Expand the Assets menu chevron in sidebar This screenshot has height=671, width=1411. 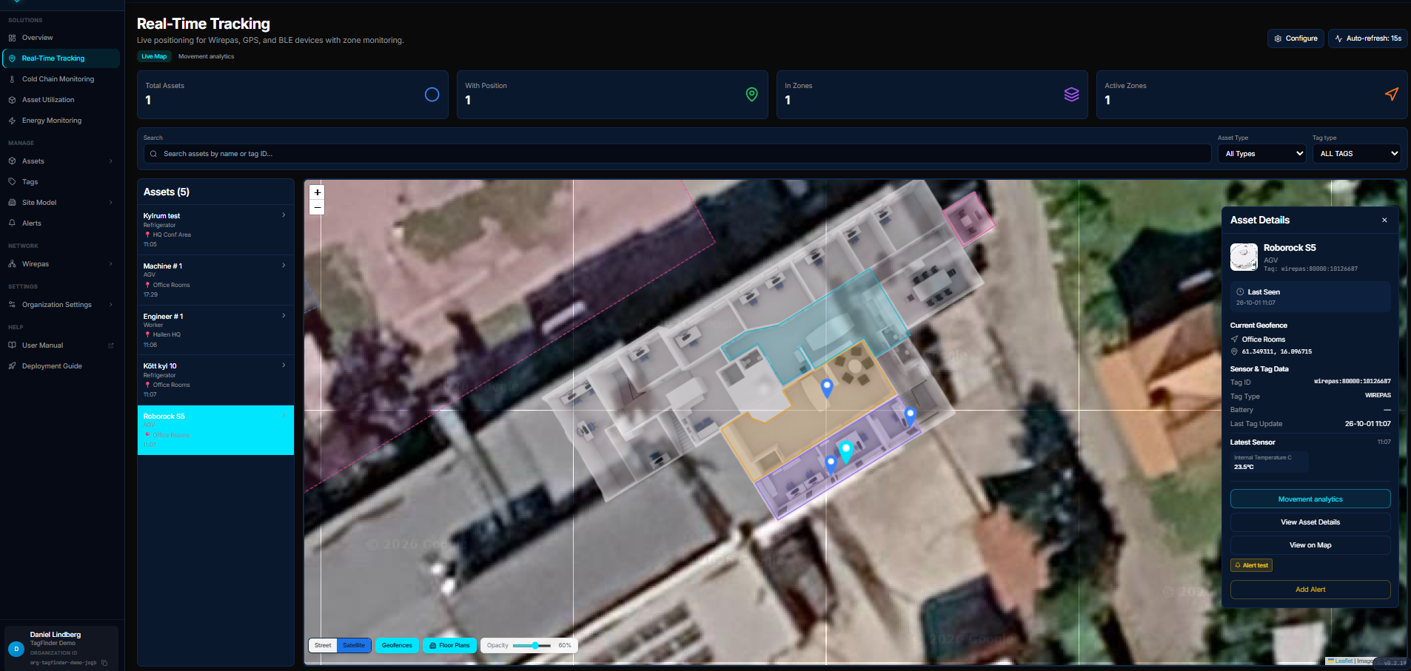point(111,161)
